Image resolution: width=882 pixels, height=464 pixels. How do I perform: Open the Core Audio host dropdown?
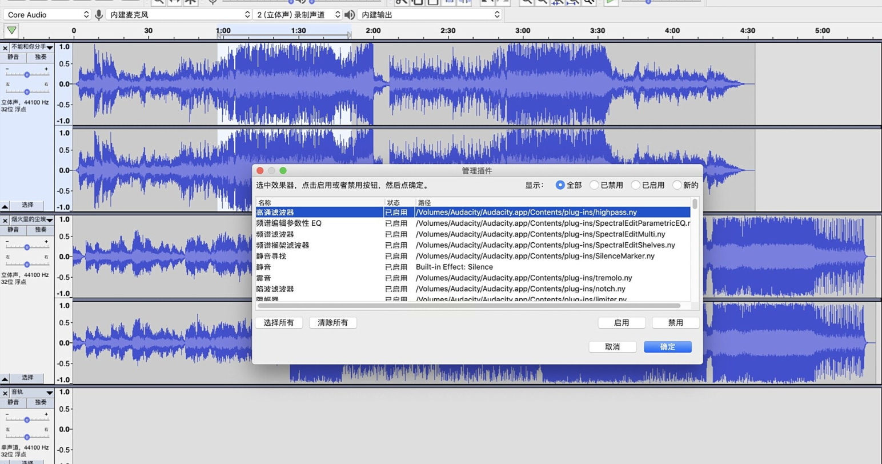point(47,15)
